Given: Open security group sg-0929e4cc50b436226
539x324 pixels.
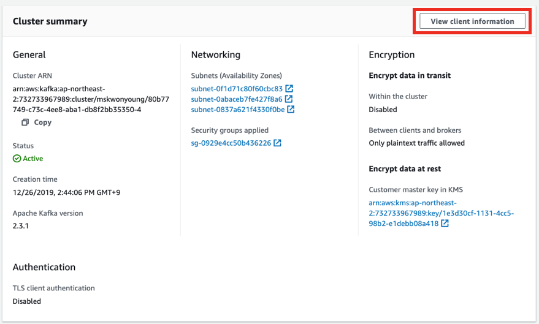Looking at the screenshot, I should (x=231, y=143).
